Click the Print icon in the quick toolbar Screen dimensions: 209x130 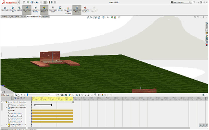(x=37, y=2)
